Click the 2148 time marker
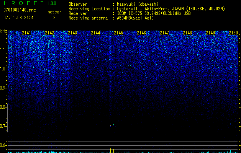This screenshot has height=153, width=241. (x=187, y=33)
